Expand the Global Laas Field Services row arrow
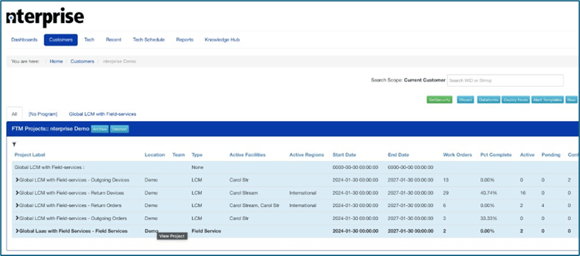Viewport: 580px width, 256px height. [17, 231]
